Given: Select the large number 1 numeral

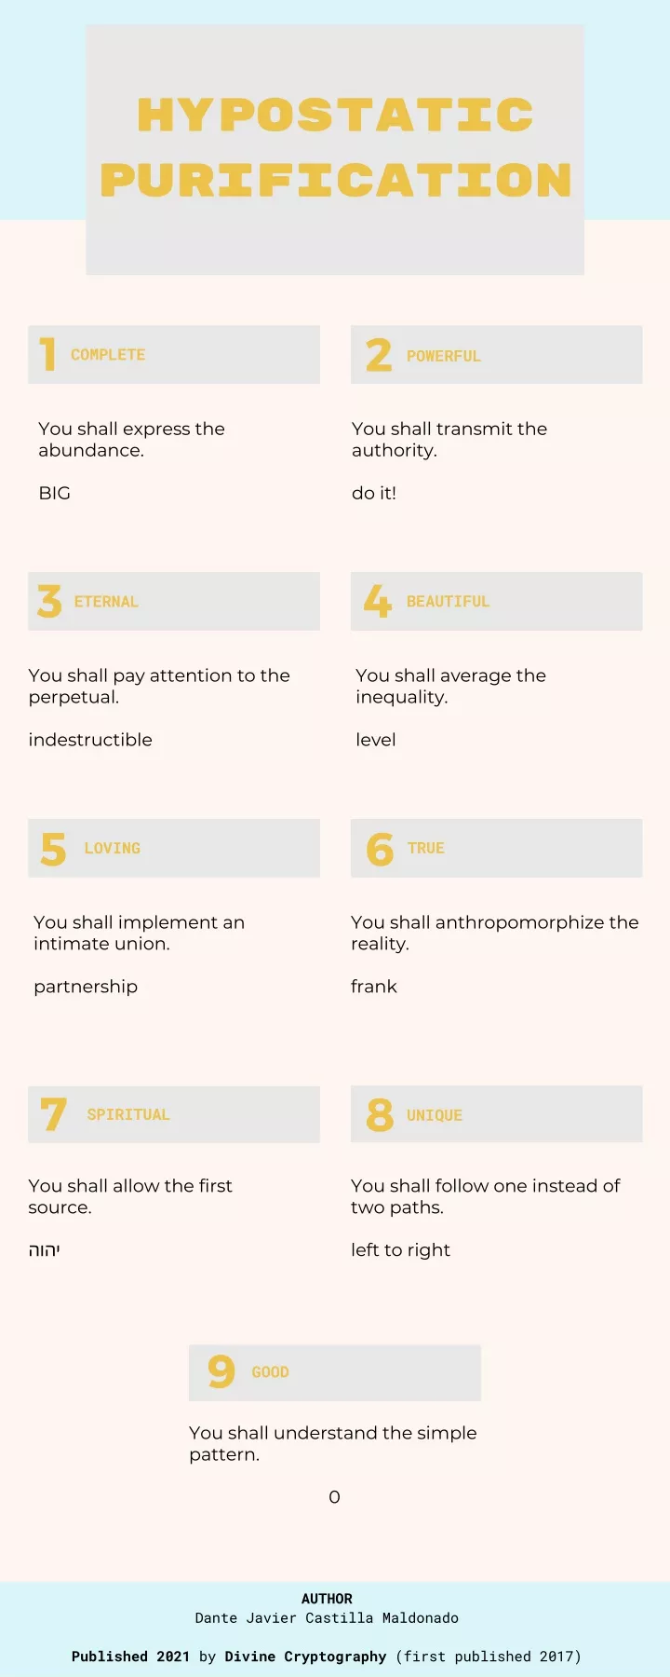Looking at the screenshot, I should coord(47,354).
